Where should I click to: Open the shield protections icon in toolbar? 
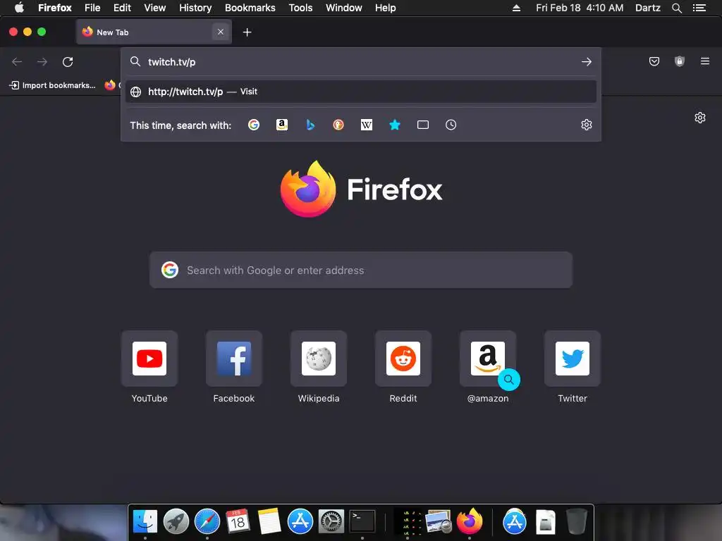point(679,61)
